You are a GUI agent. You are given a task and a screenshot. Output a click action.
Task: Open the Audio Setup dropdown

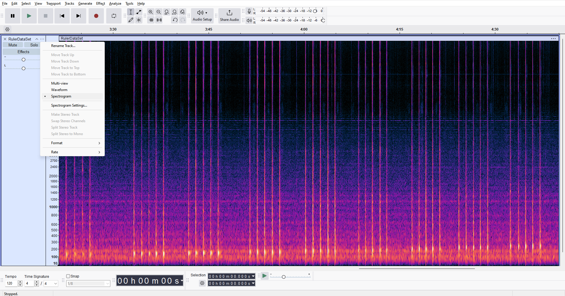[x=202, y=16]
